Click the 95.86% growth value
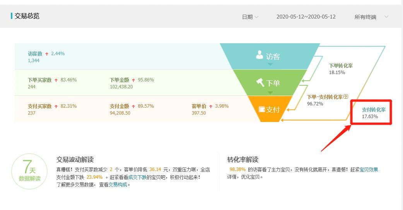This screenshot has height=210, width=403. (x=146, y=80)
